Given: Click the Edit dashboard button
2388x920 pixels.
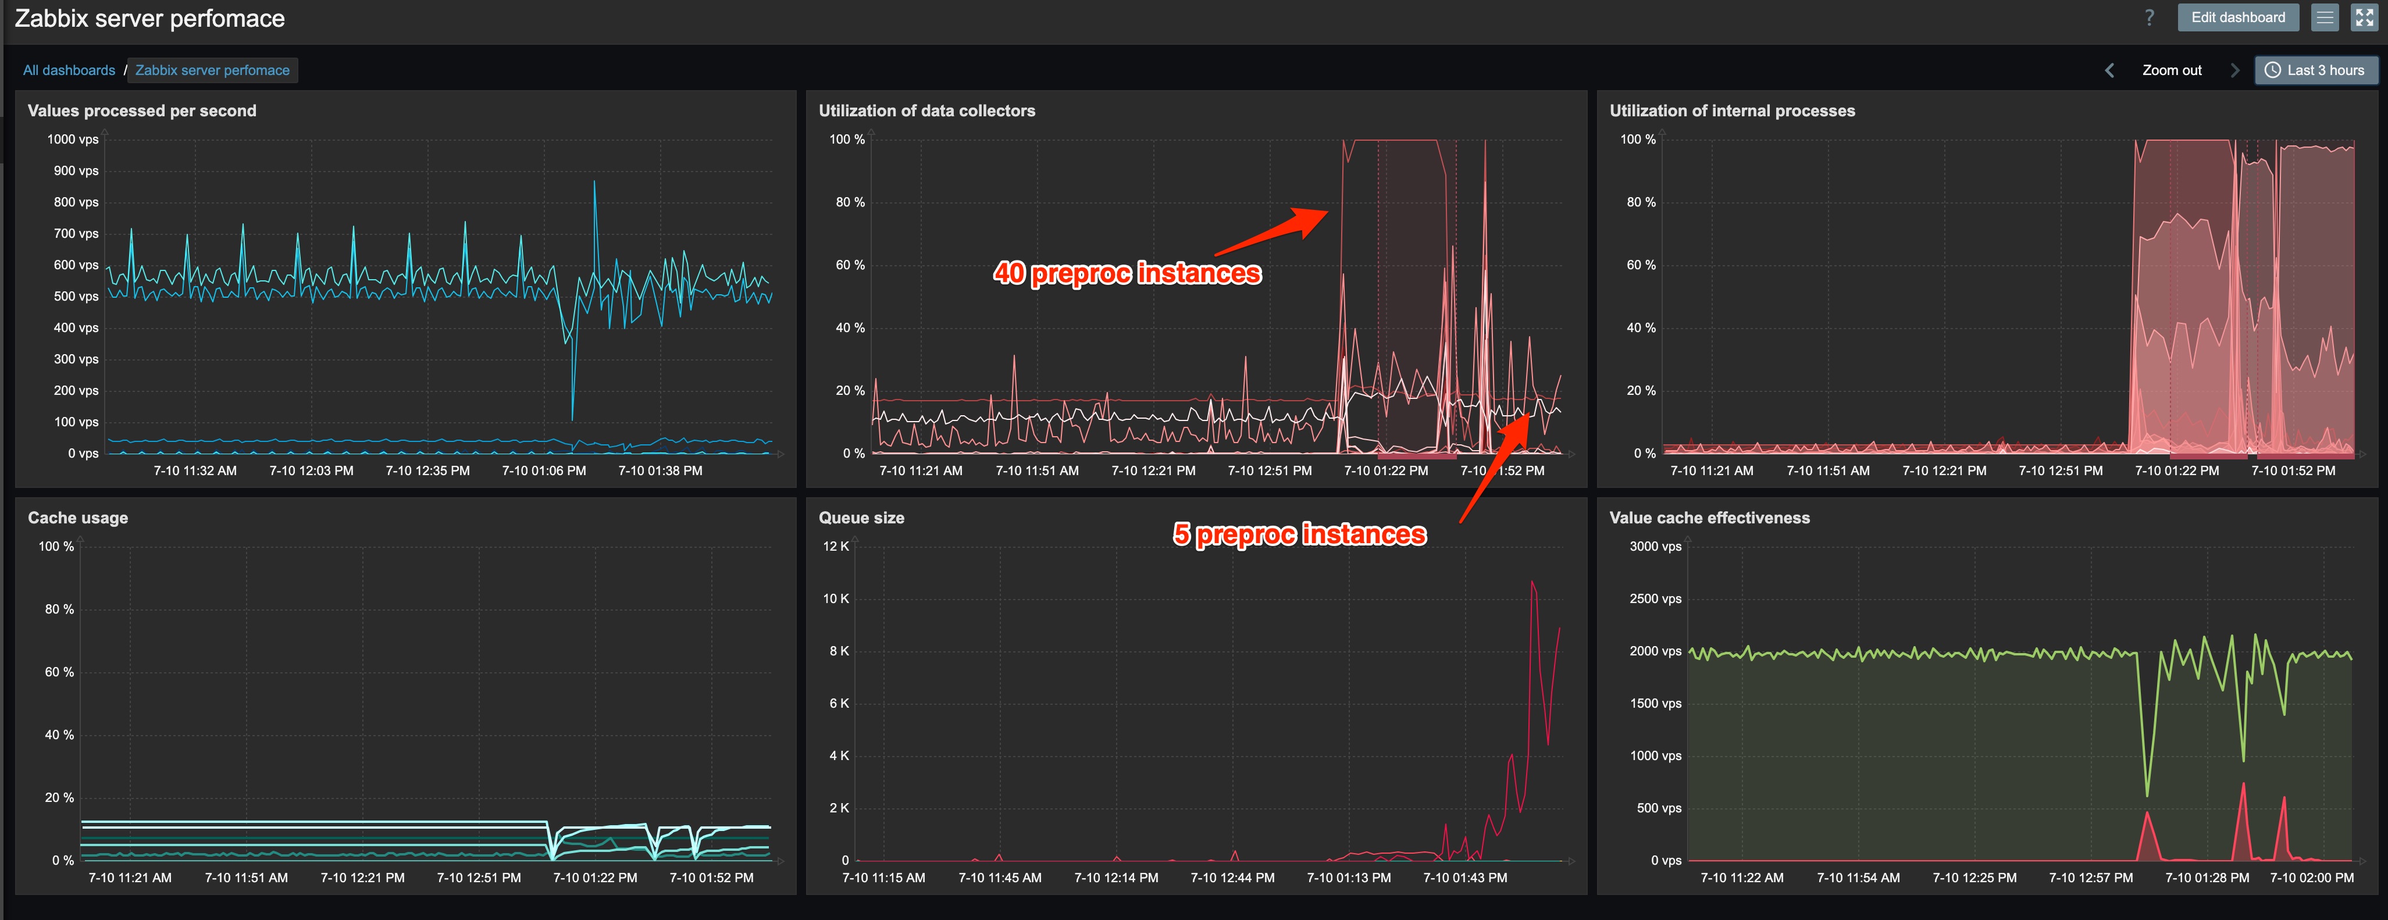Looking at the screenshot, I should [2238, 17].
